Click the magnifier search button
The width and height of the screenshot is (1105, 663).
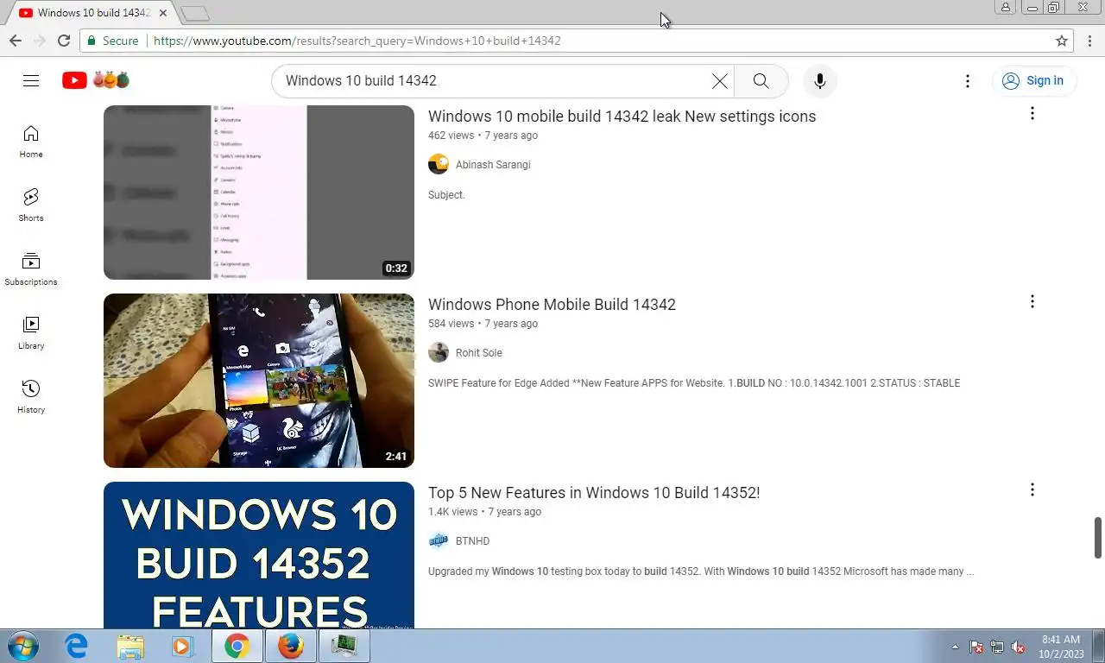[x=761, y=80]
